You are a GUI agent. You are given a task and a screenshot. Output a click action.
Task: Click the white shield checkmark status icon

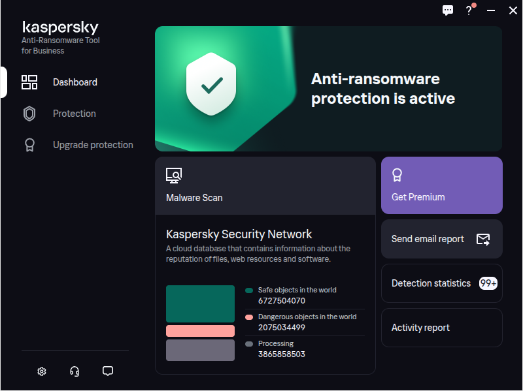(211, 84)
